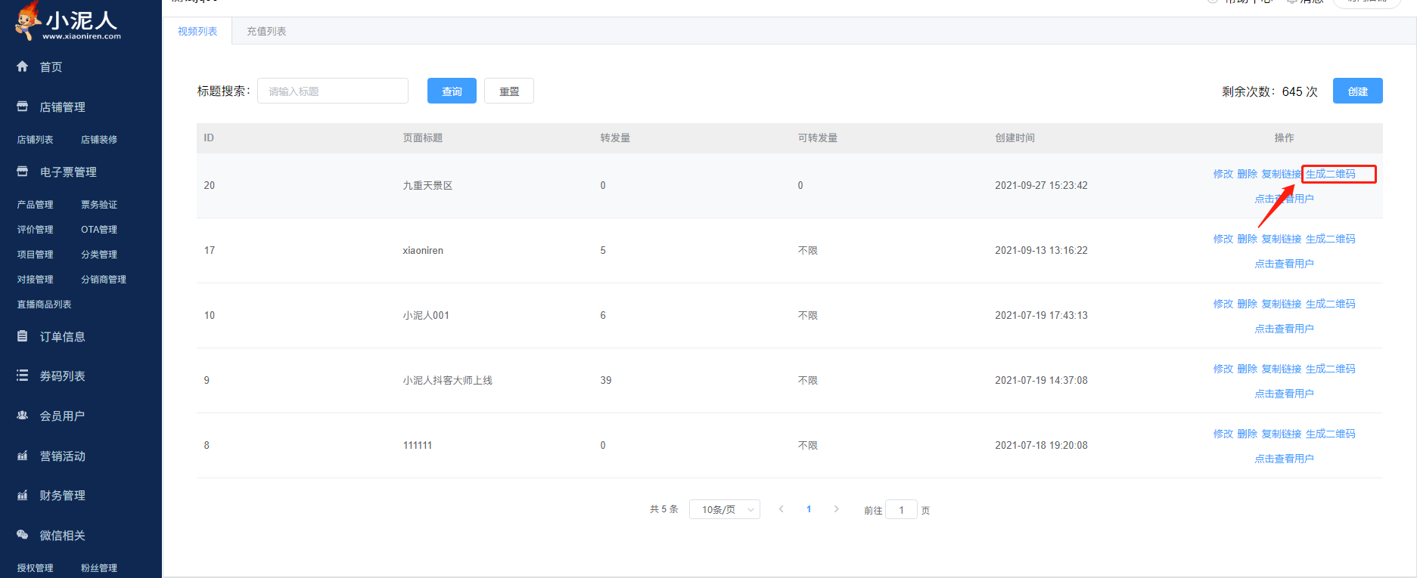The width and height of the screenshot is (1417, 578).
Task: Click the 营销活动 chart icon
Action: 23,456
